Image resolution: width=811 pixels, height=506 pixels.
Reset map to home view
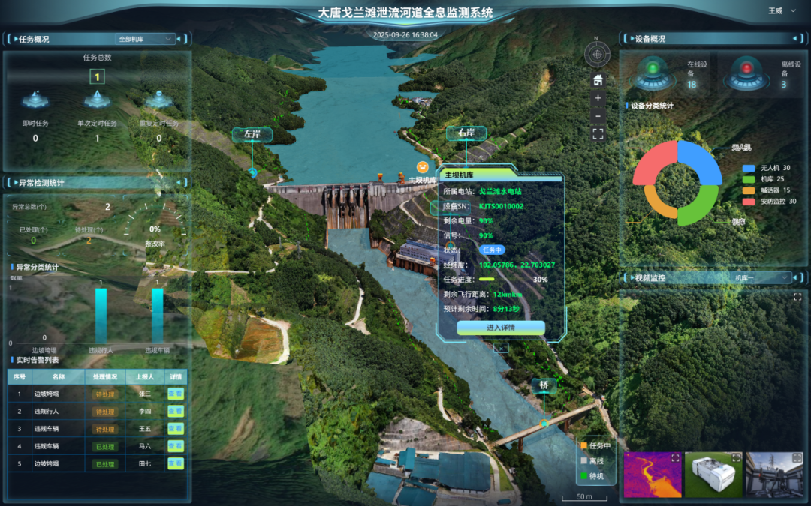pyautogui.click(x=598, y=80)
